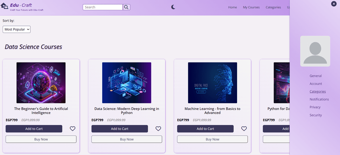Click heart icon for Data Science Deep Learning
The width and height of the screenshot is (340, 155).
click(x=158, y=129)
